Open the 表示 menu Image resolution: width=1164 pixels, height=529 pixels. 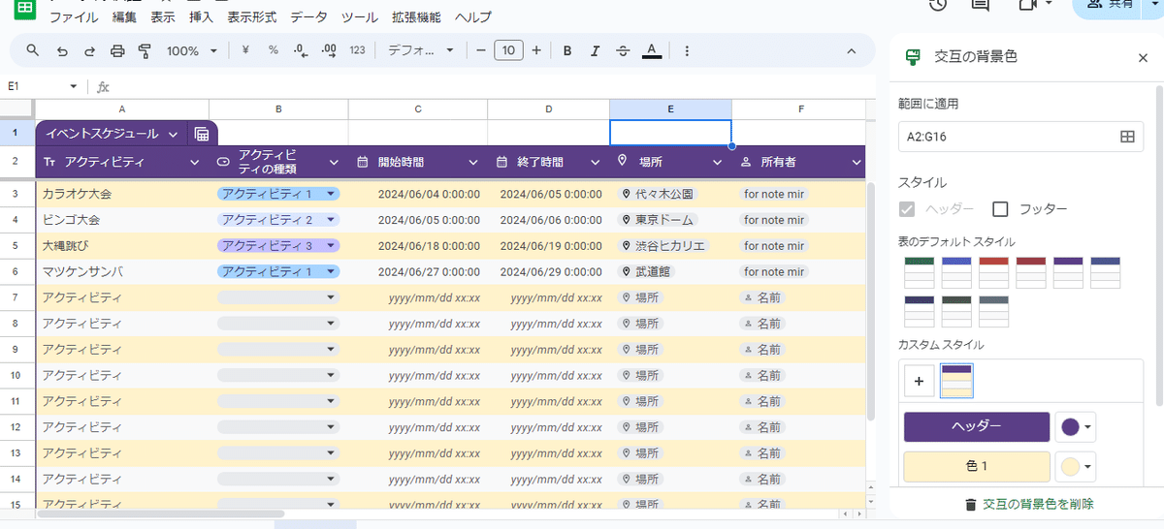(x=163, y=17)
